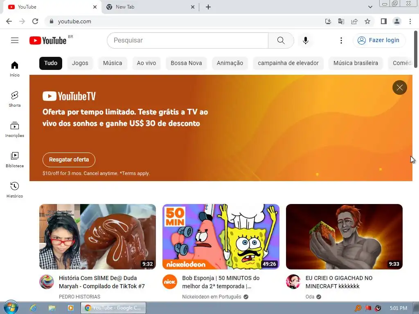Click the site lock icon
The width and height of the screenshot is (419, 314).
pyautogui.click(x=52, y=21)
